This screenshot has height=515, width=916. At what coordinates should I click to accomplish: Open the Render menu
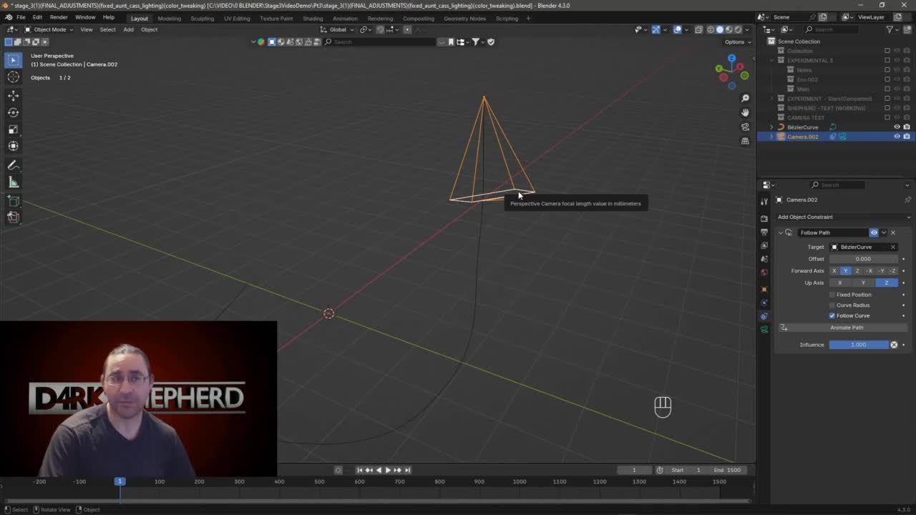tap(59, 17)
